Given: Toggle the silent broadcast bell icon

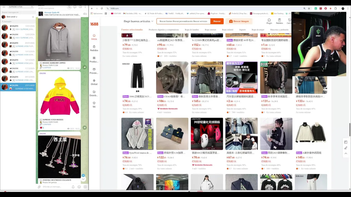Looking at the screenshot, I should 73,187.
